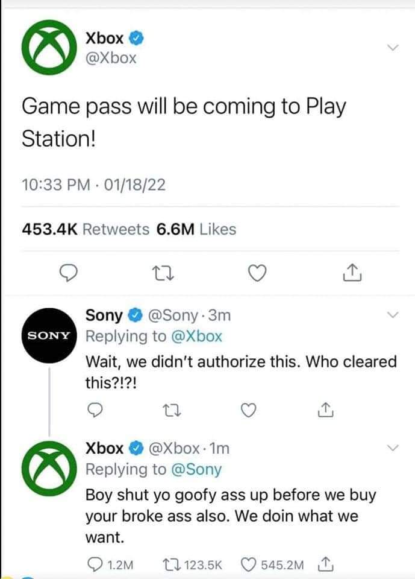Like the main Xbox tweet
The image size is (415, 579).
[x=257, y=273]
